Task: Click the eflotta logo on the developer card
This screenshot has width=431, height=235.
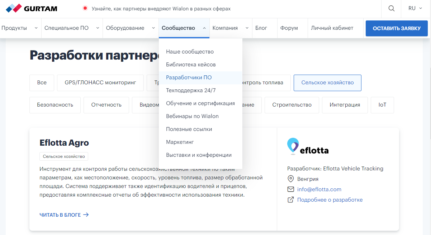Action: (x=308, y=146)
